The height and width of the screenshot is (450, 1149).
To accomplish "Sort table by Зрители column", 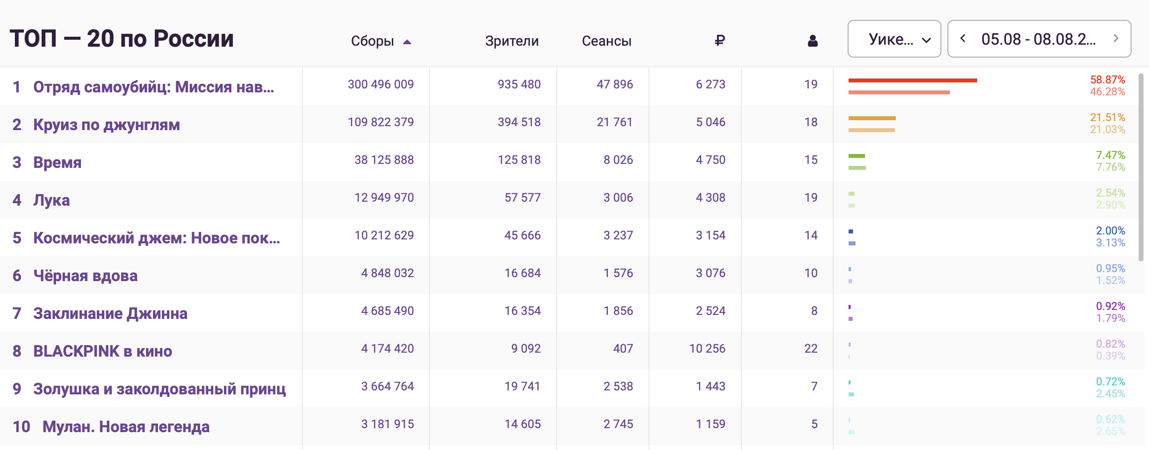I will click(x=511, y=41).
